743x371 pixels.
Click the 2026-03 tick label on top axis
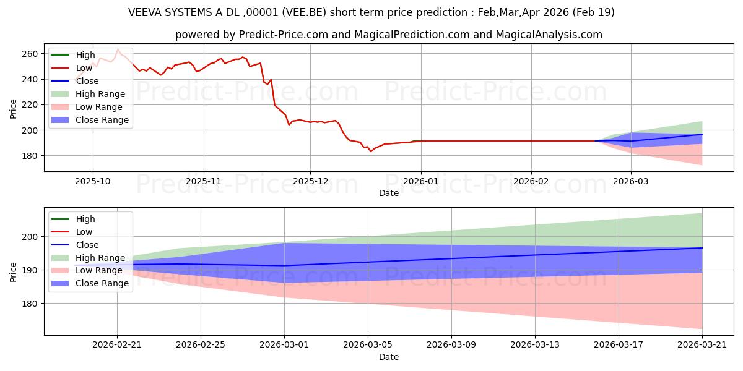pyautogui.click(x=631, y=182)
